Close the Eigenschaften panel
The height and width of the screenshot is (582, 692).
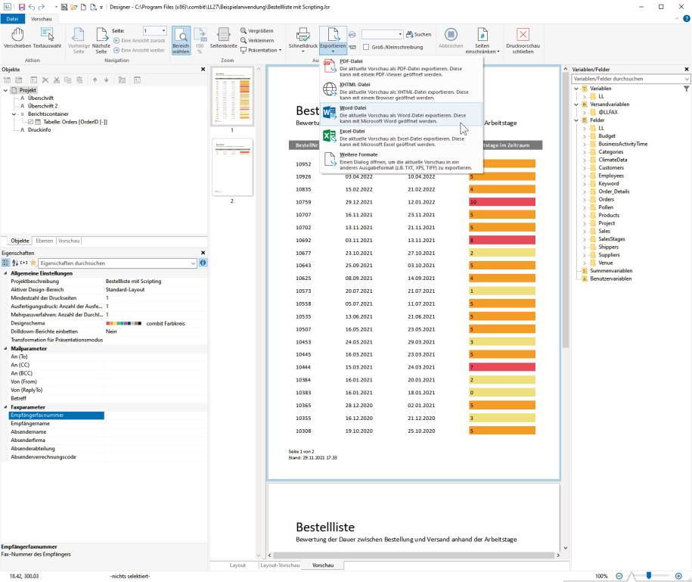pyautogui.click(x=203, y=253)
